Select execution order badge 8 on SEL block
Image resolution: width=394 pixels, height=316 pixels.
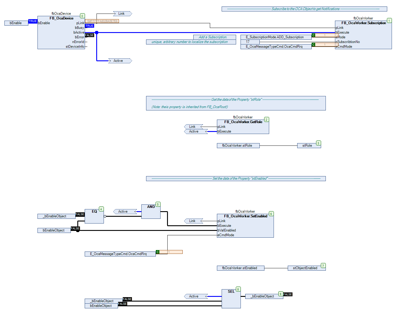point(238,289)
